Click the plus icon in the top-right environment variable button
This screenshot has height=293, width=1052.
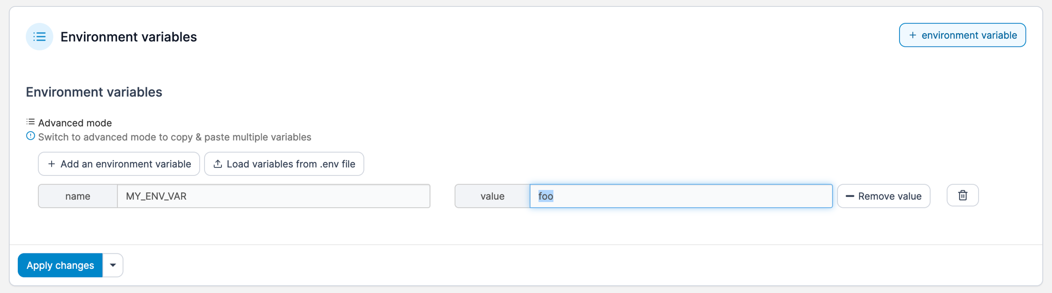tap(912, 36)
